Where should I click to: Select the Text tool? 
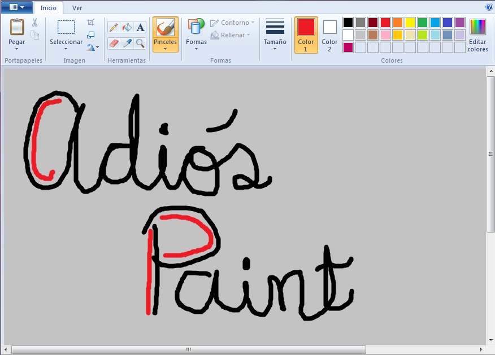point(140,28)
